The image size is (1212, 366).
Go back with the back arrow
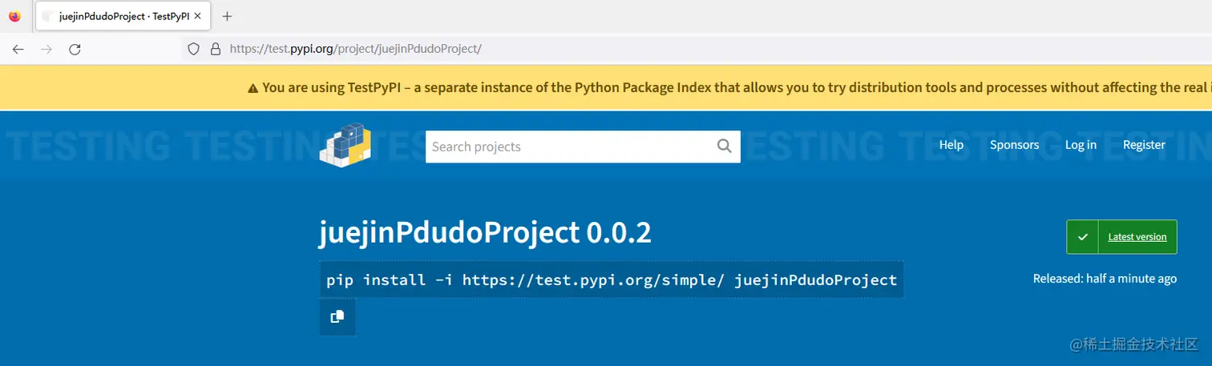(18, 49)
